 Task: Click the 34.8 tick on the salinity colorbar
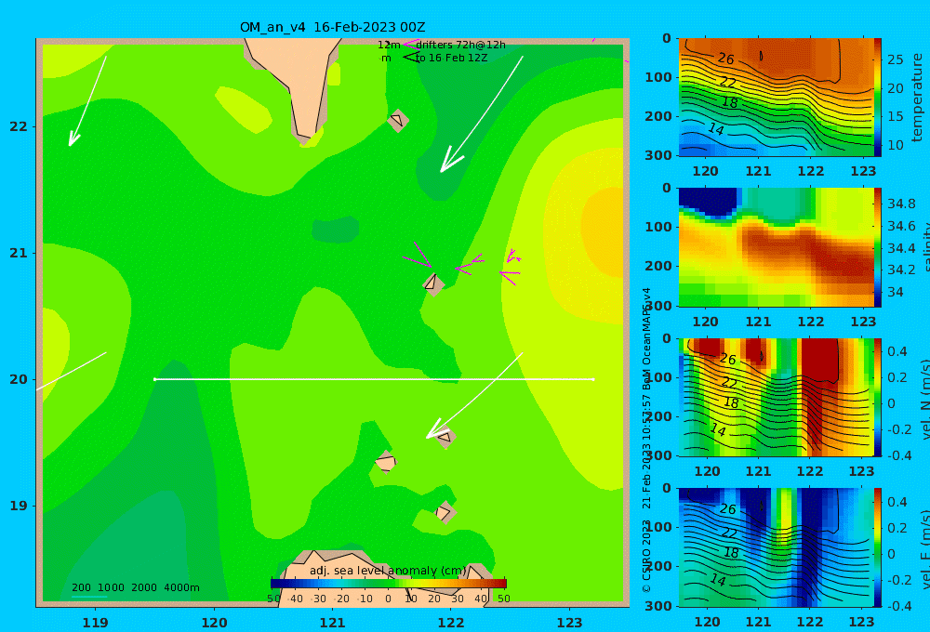click(901, 204)
